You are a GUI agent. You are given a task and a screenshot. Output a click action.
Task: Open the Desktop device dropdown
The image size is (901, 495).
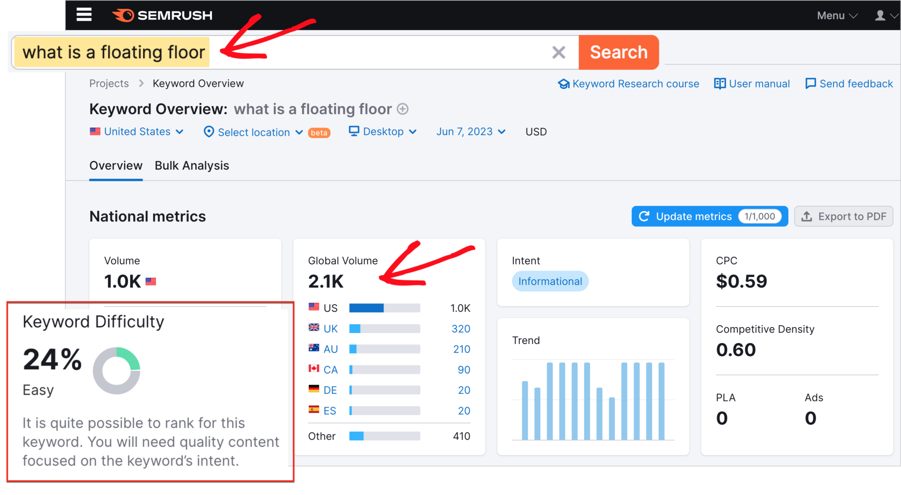click(x=383, y=132)
